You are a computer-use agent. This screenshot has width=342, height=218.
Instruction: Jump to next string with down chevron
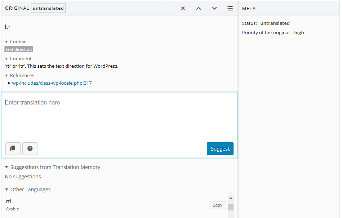[x=214, y=8]
